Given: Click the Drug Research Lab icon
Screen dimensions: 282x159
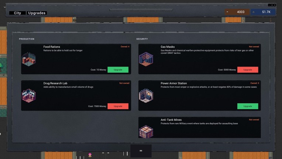Looking at the screenshot, I should [x=29, y=95].
